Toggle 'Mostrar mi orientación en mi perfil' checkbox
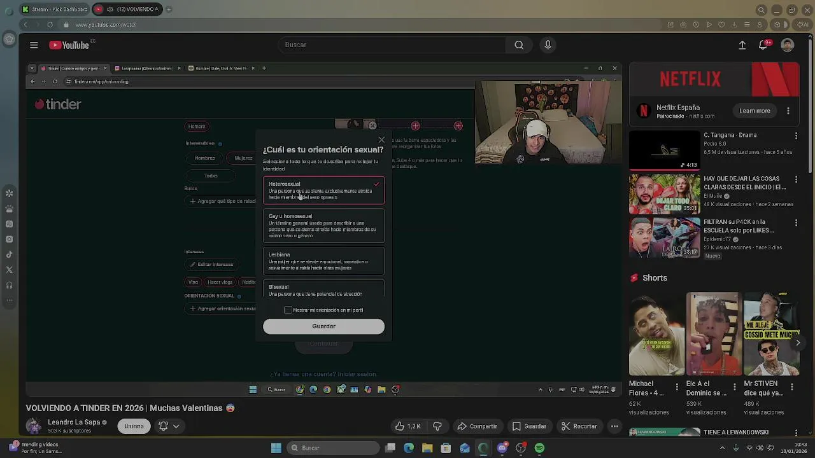Viewport: 815px width, 458px height. pos(288,310)
